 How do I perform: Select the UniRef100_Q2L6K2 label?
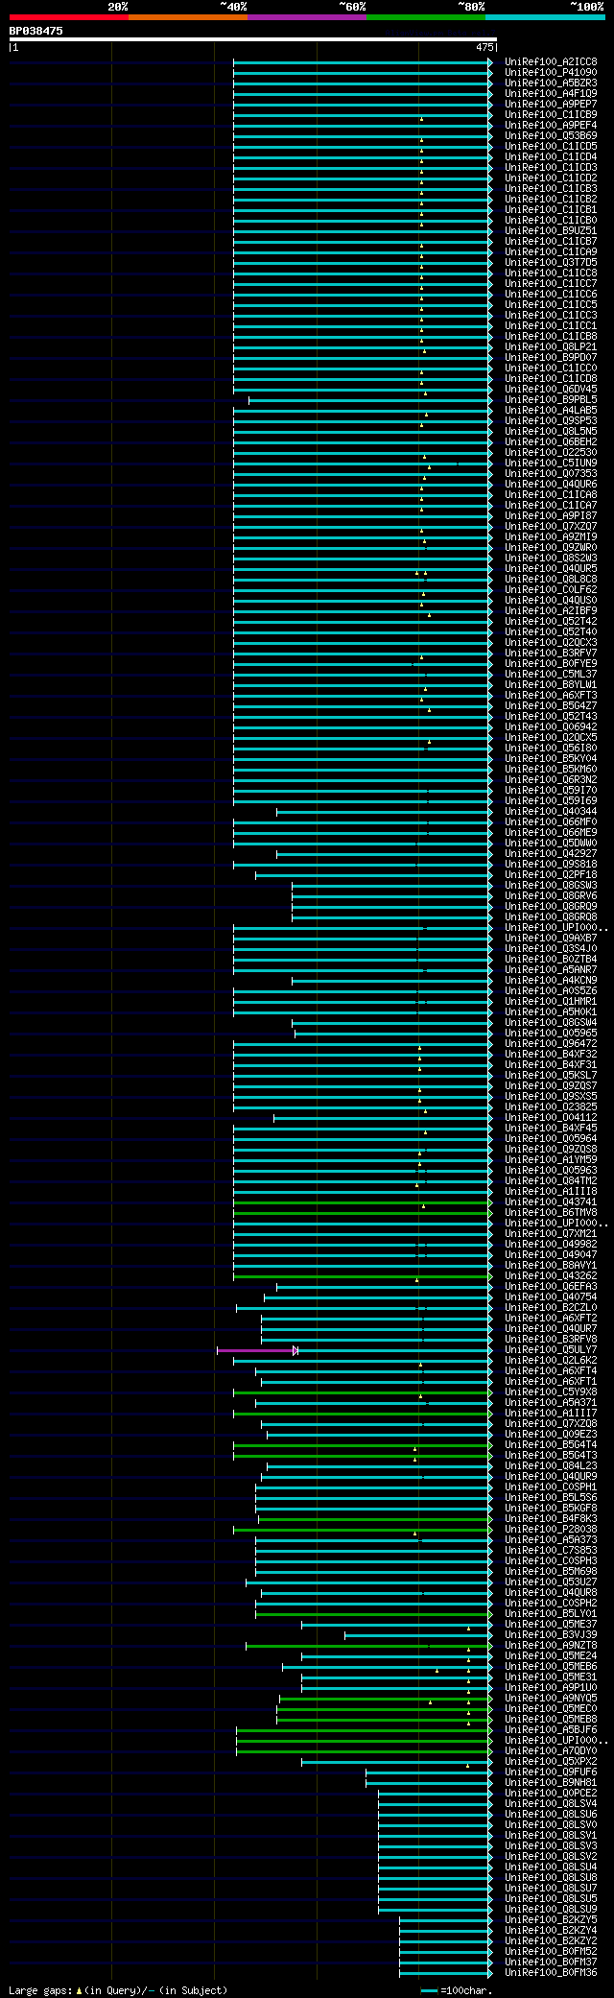click(551, 1361)
